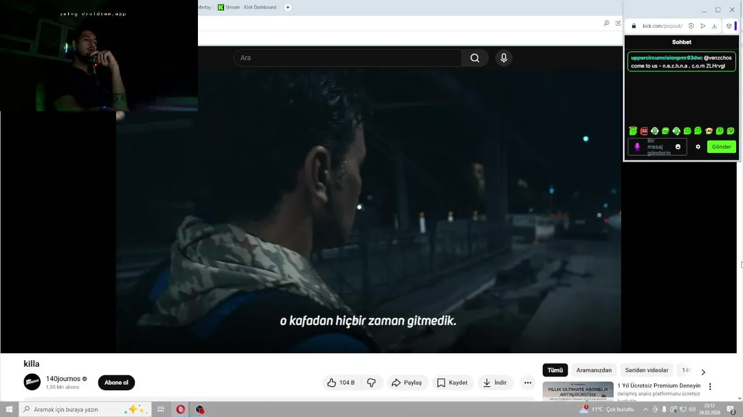Open the three-dot more actions menu
This screenshot has width=743, height=417.
click(528, 383)
